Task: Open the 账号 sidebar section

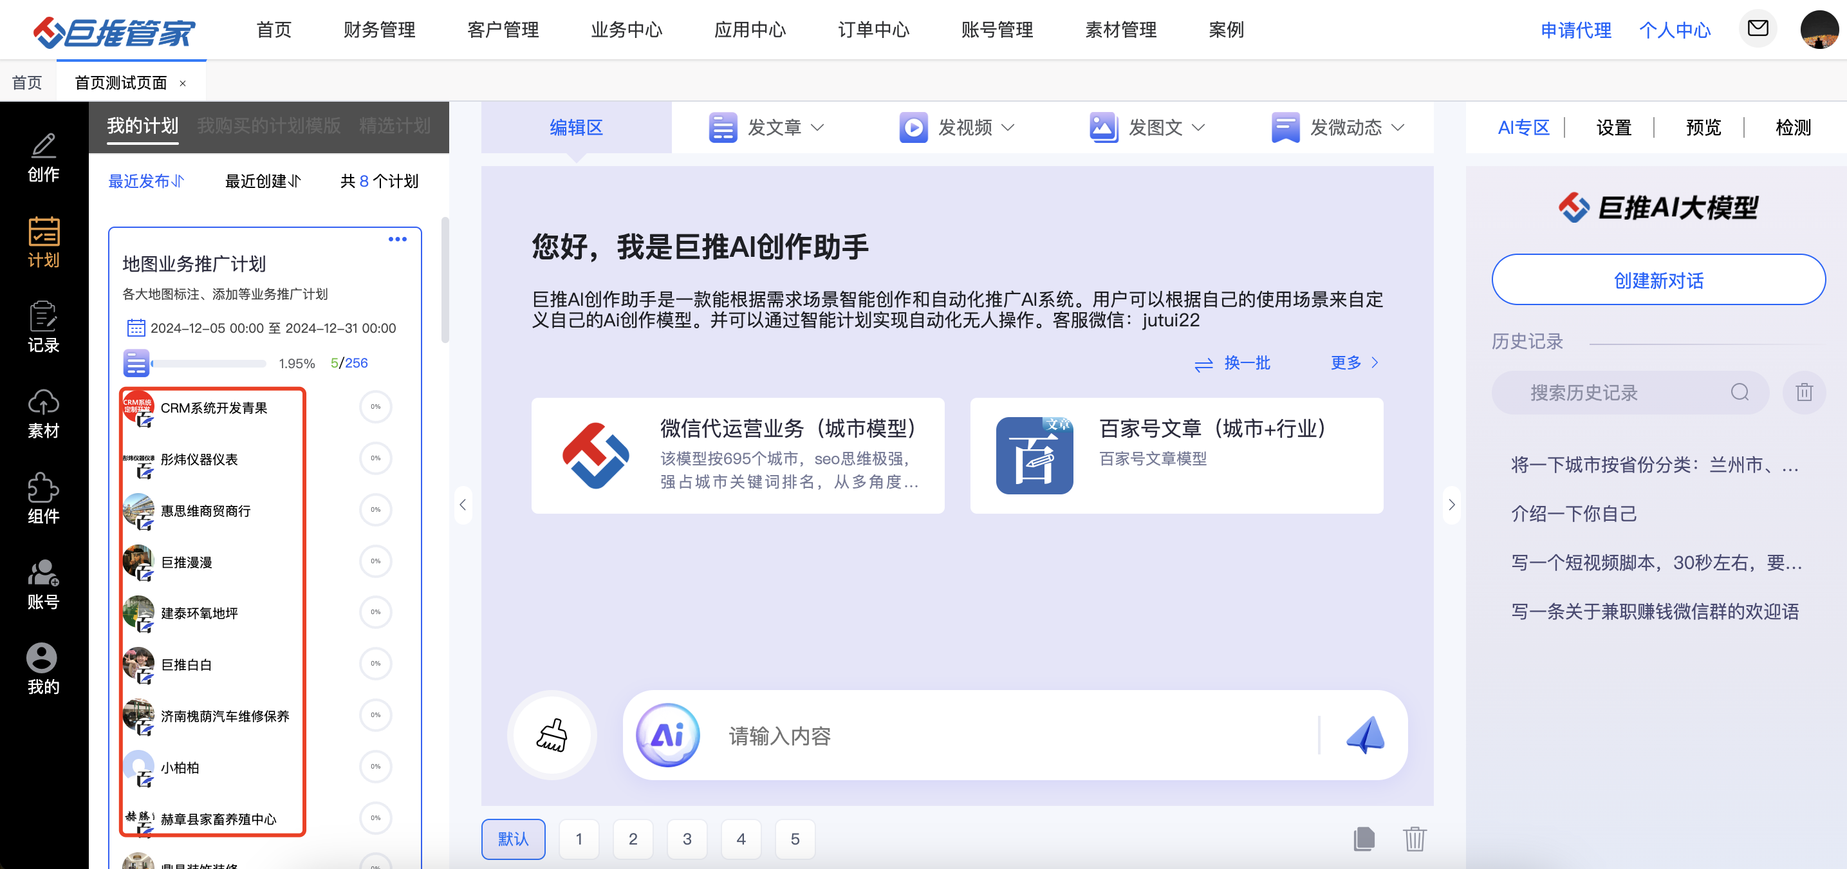Action: [43, 584]
